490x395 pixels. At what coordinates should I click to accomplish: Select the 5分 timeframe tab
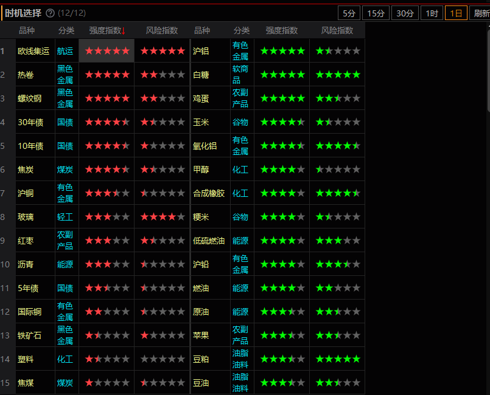(x=349, y=13)
